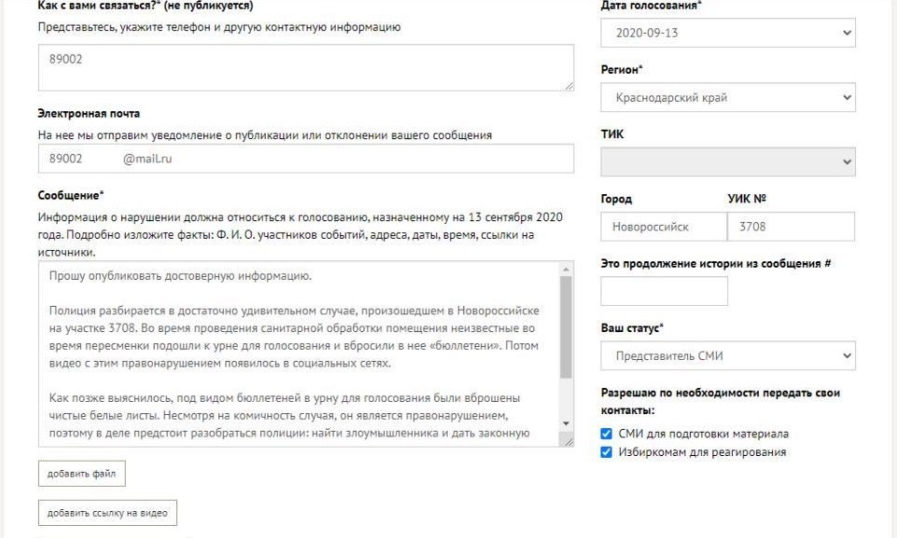Viewport: 897px width, 538px height.
Task: Open the Ваш статус dropdown Представитель СМИ
Action: (x=728, y=355)
